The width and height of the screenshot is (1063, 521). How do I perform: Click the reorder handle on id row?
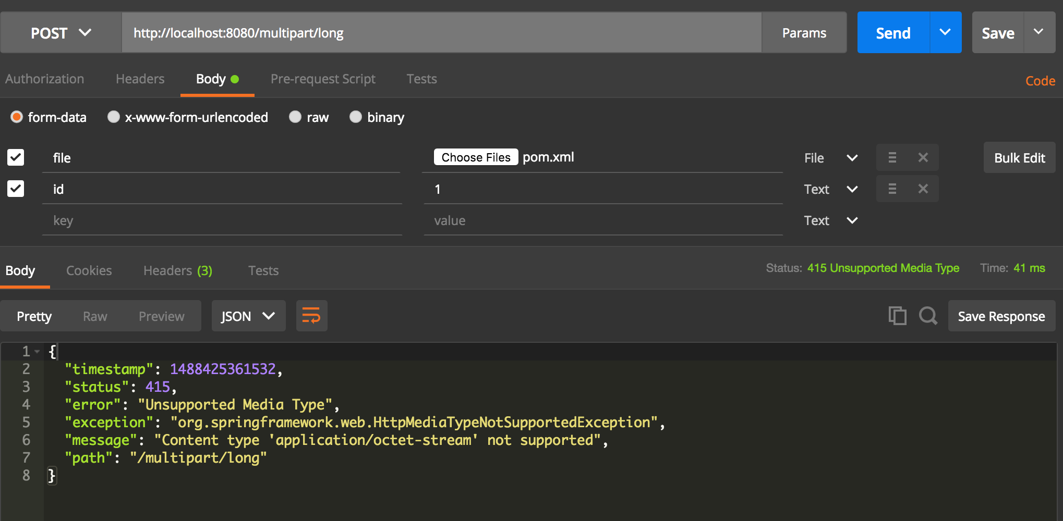892,189
